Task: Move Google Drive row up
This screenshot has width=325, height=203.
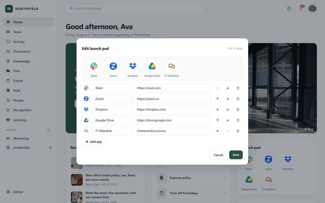Action: (x=217, y=120)
